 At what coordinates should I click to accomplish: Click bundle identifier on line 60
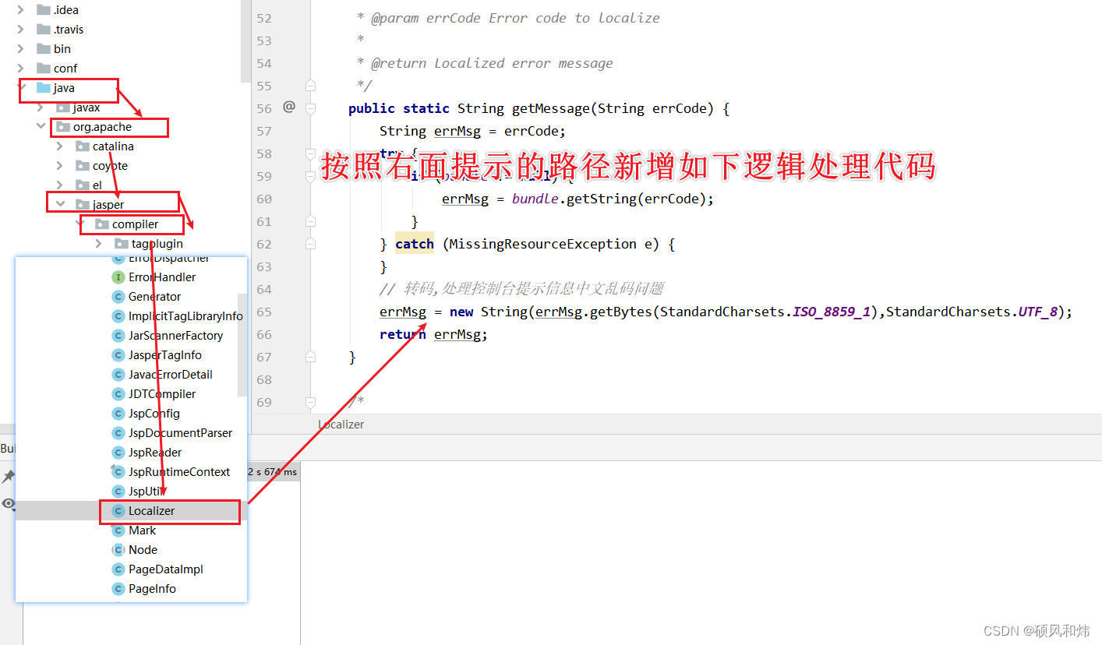tap(535, 199)
